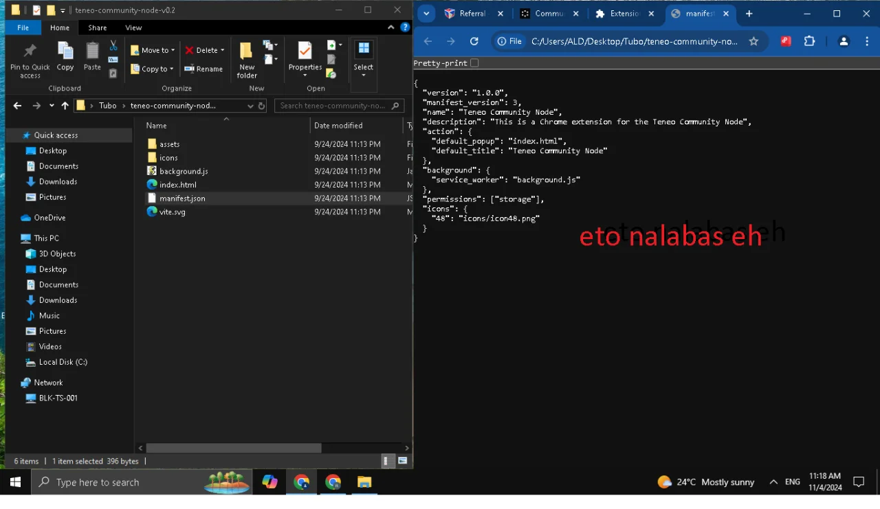Click the History icon in the Open group

331,73
